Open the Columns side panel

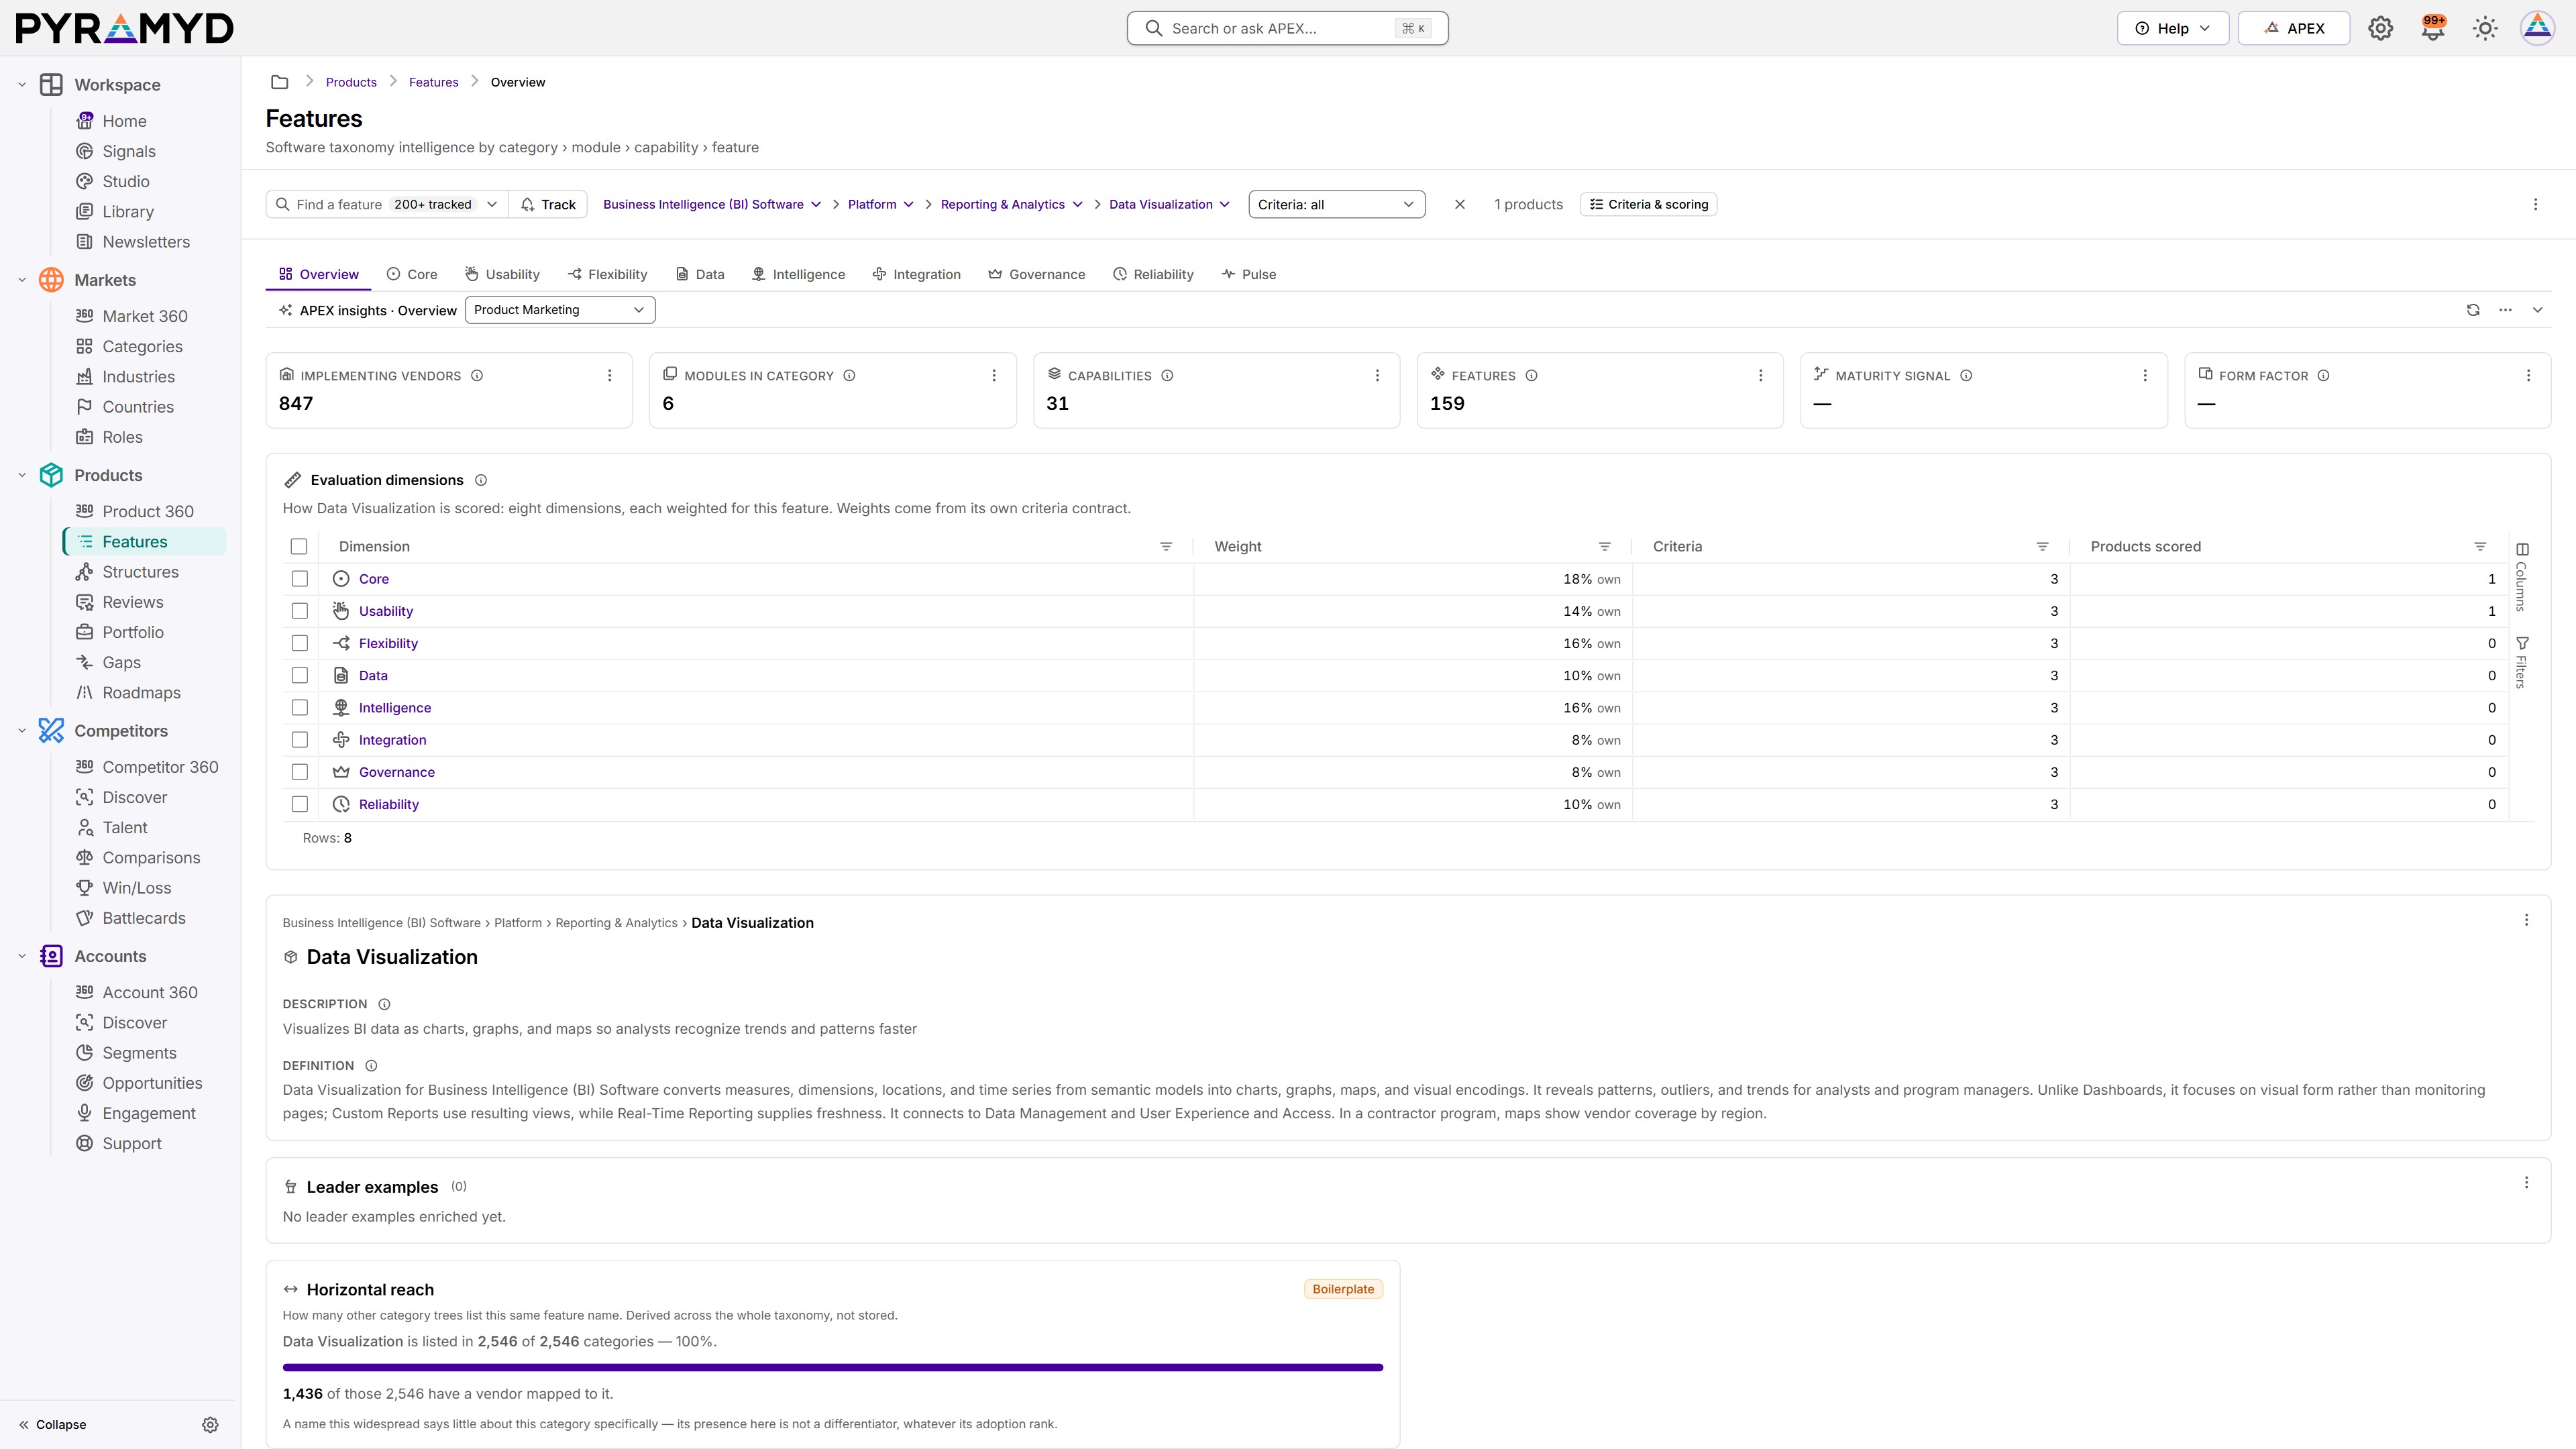coord(2522,577)
